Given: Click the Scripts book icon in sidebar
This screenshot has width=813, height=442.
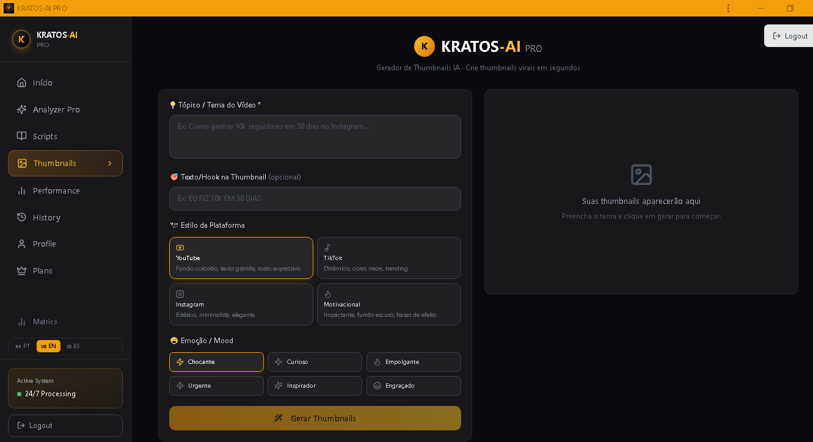Looking at the screenshot, I should point(22,136).
